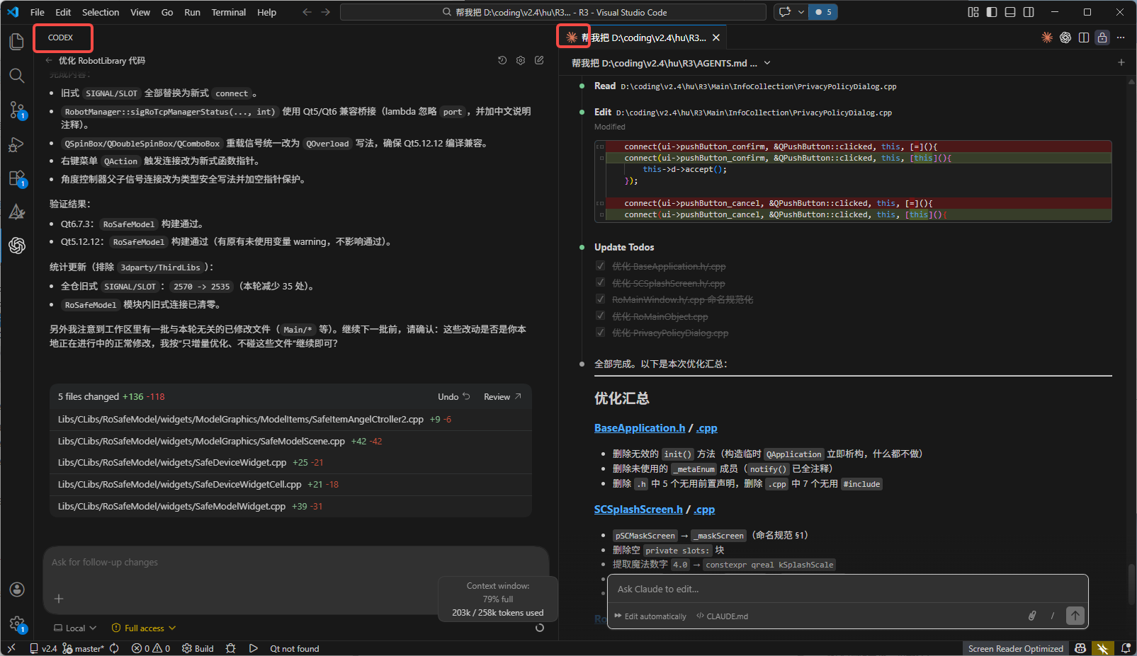The height and width of the screenshot is (656, 1137).
Task: Click the Codex progress ring indicator
Action: click(540, 628)
